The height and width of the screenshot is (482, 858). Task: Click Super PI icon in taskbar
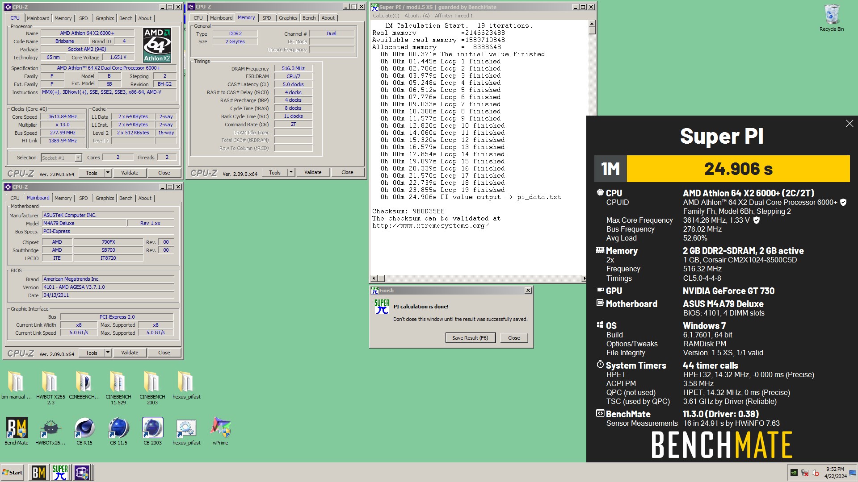[x=60, y=473]
